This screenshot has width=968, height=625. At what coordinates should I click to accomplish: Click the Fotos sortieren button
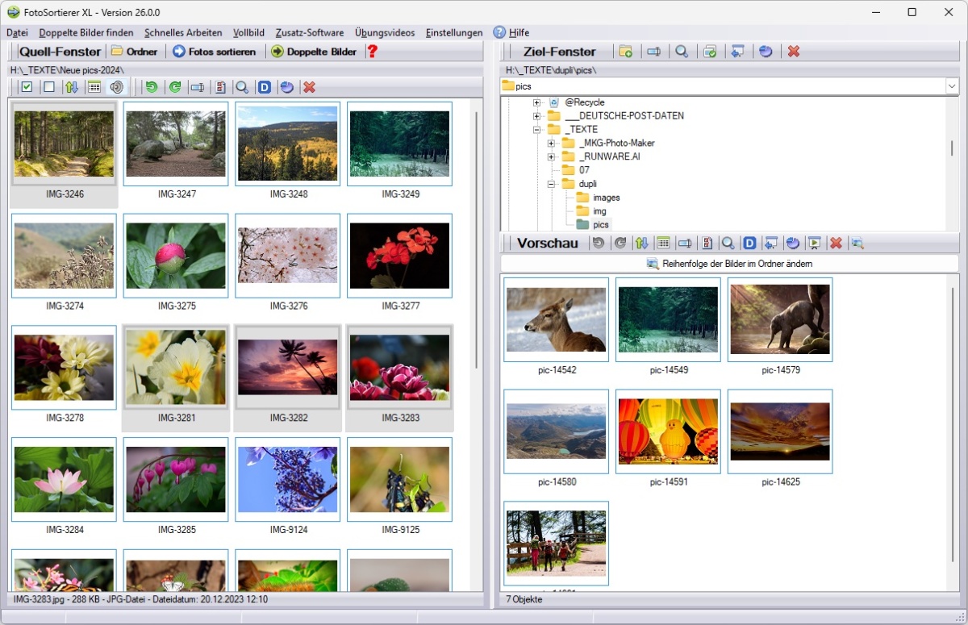pos(214,52)
